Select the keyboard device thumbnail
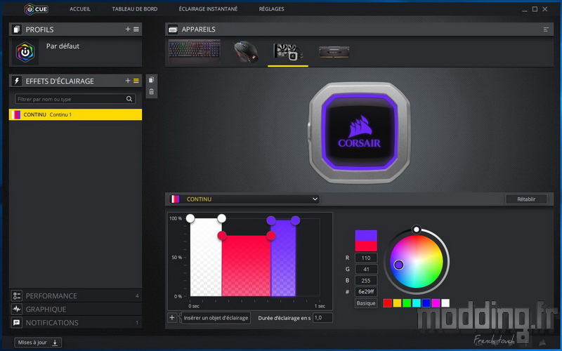 click(x=195, y=51)
